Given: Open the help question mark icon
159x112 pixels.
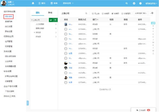Looking at the screenshot, I should coord(140,3).
